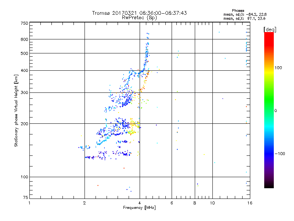Screen dimensions: 294x221
Task: Click the plot title 'Tromsø 20170321 08:36:00-08:37:43'
Action: coord(139,13)
